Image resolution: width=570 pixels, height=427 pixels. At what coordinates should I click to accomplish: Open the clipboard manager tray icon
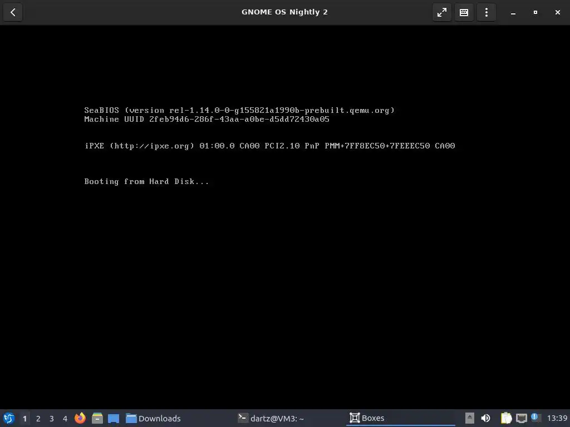tap(507, 418)
